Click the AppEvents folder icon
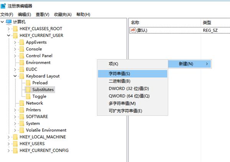The image size is (230, 162). click(22, 42)
